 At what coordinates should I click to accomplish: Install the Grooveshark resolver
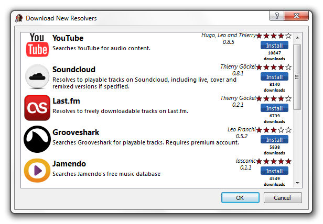point(274,139)
